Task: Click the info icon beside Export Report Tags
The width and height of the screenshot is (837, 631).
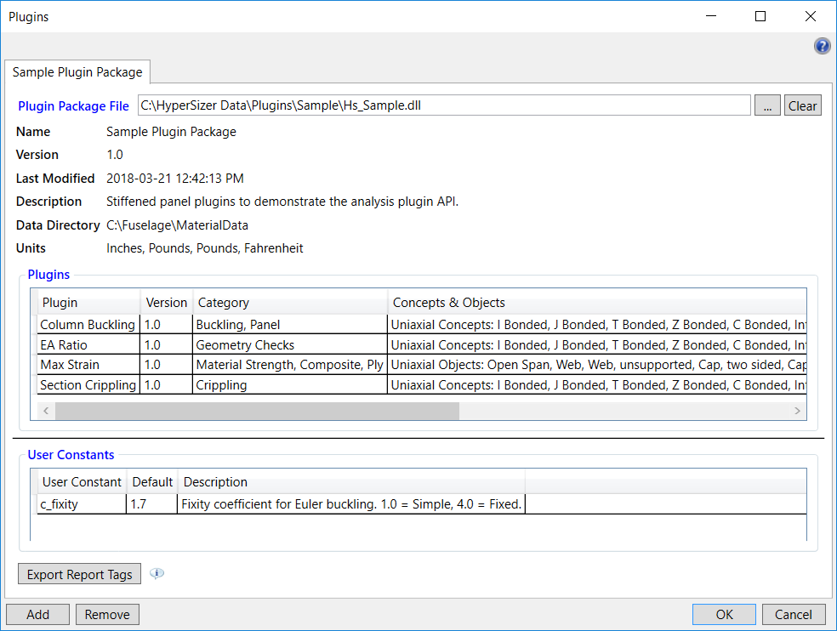Action: [x=157, y=573]
